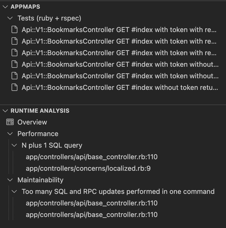Viewport: 226px width, 228px height.
Task: Collapse the Maintainability category chevron
Action: (x=10, y=180)
